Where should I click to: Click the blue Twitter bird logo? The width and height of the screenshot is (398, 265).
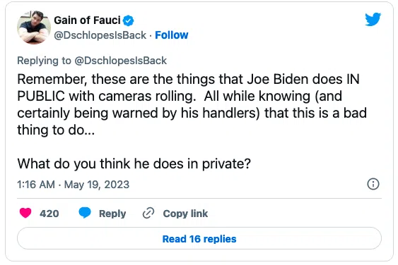373,19
